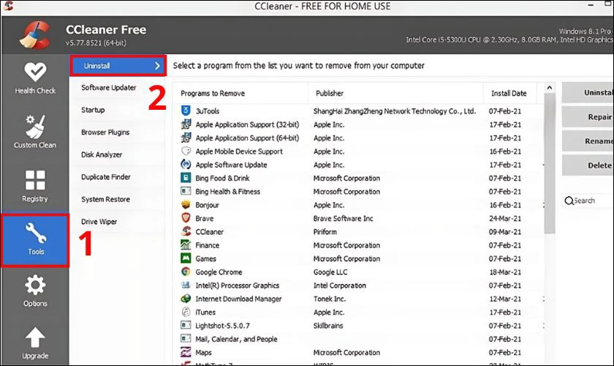614x366 pixels.
Task: Click the Lightshot-5.5.0.7 icon
Action: coord(186,325)
